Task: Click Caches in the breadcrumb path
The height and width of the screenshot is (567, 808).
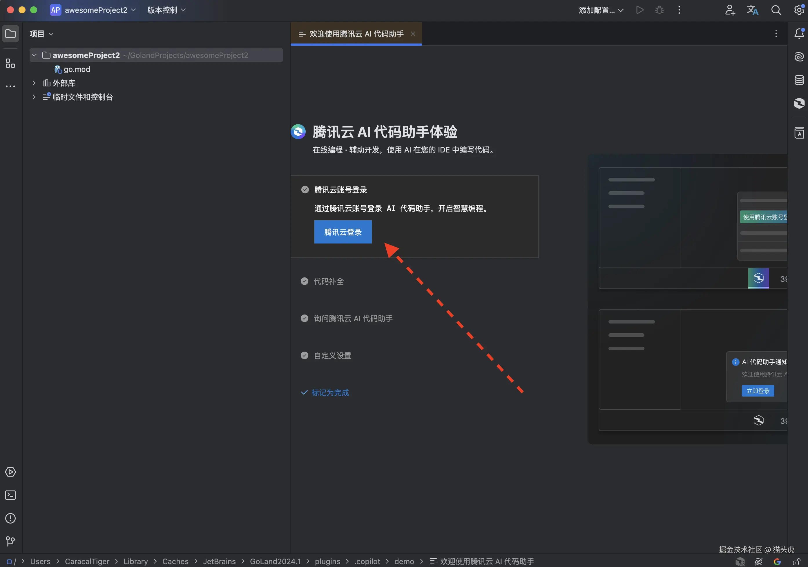Action: 175,561
